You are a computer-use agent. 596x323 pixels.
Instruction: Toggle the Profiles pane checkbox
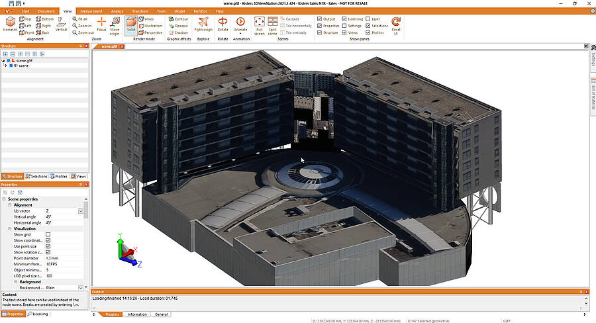pos(368,32)
